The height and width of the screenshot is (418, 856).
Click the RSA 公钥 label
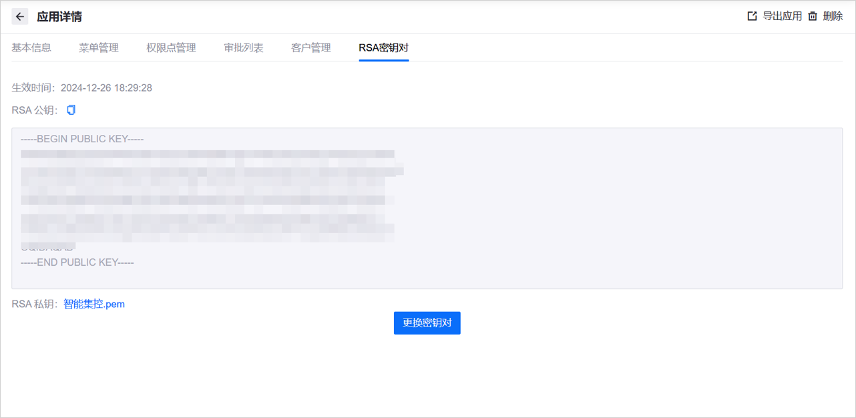coord(32,110)
